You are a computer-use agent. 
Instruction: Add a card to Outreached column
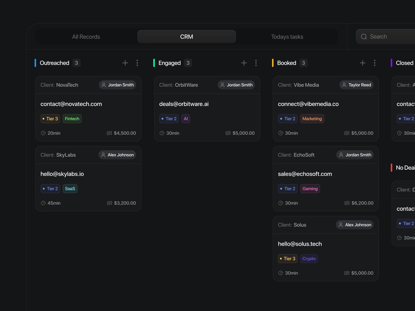click(125, 63)
